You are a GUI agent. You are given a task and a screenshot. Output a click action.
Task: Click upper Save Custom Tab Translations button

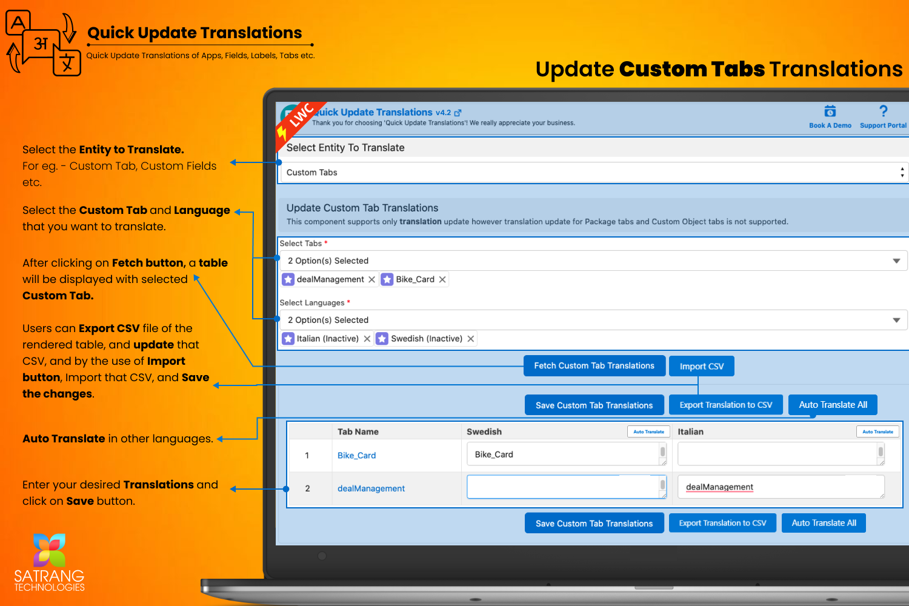point(594,405)
